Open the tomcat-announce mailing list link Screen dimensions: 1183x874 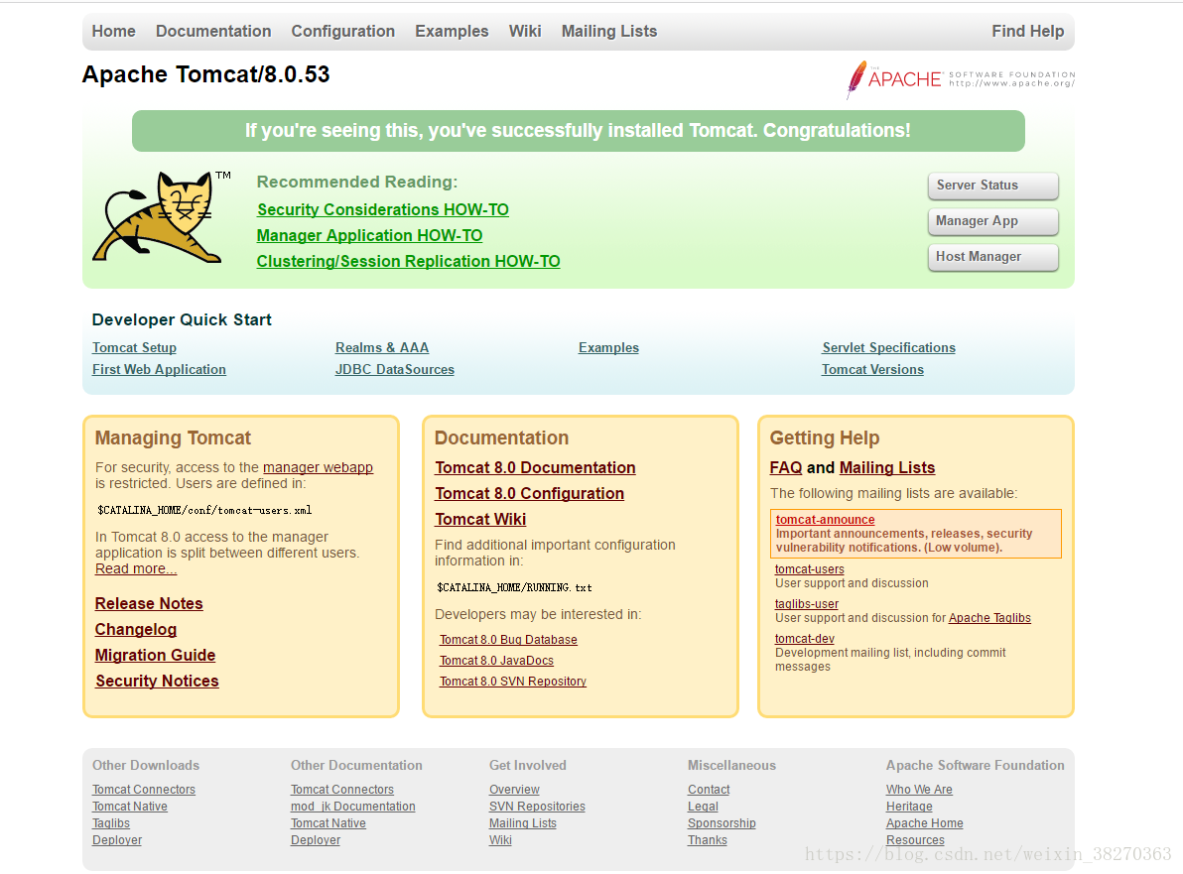[826, 520]
